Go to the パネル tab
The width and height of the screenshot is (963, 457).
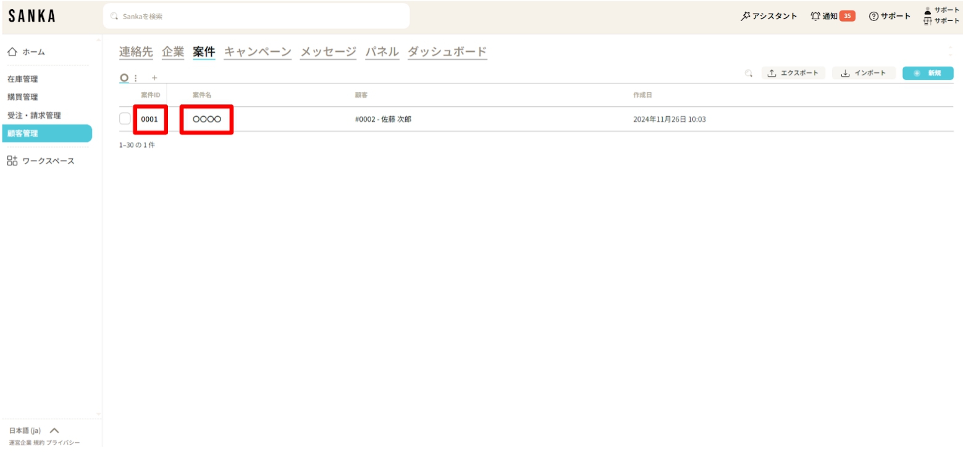coord(382,52)
